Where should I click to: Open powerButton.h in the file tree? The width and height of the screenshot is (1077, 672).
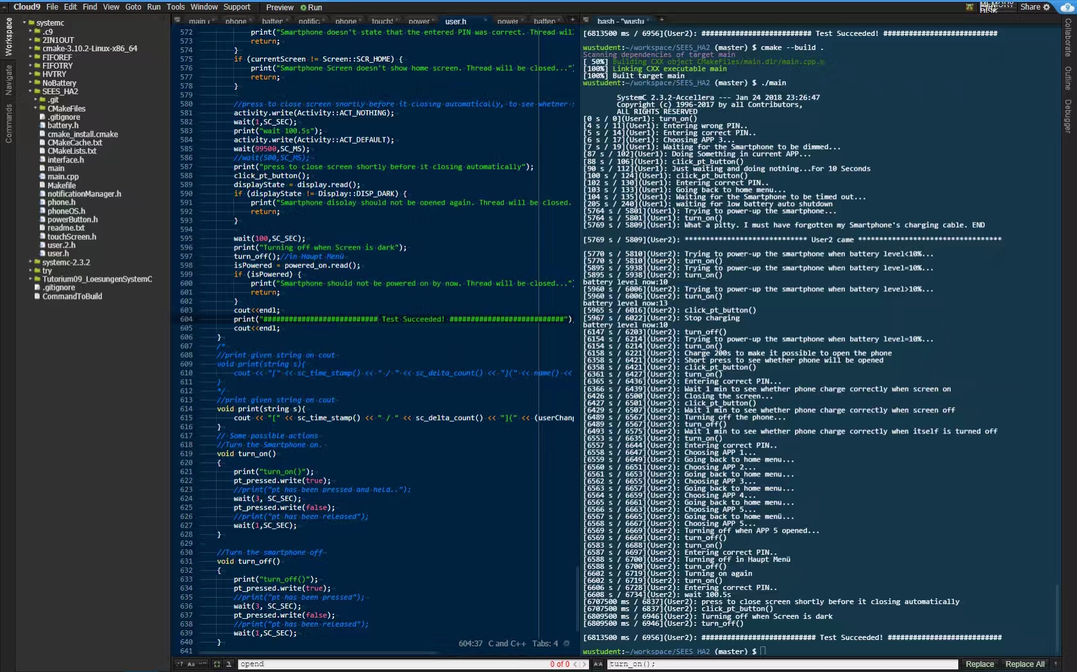(72, 219)
